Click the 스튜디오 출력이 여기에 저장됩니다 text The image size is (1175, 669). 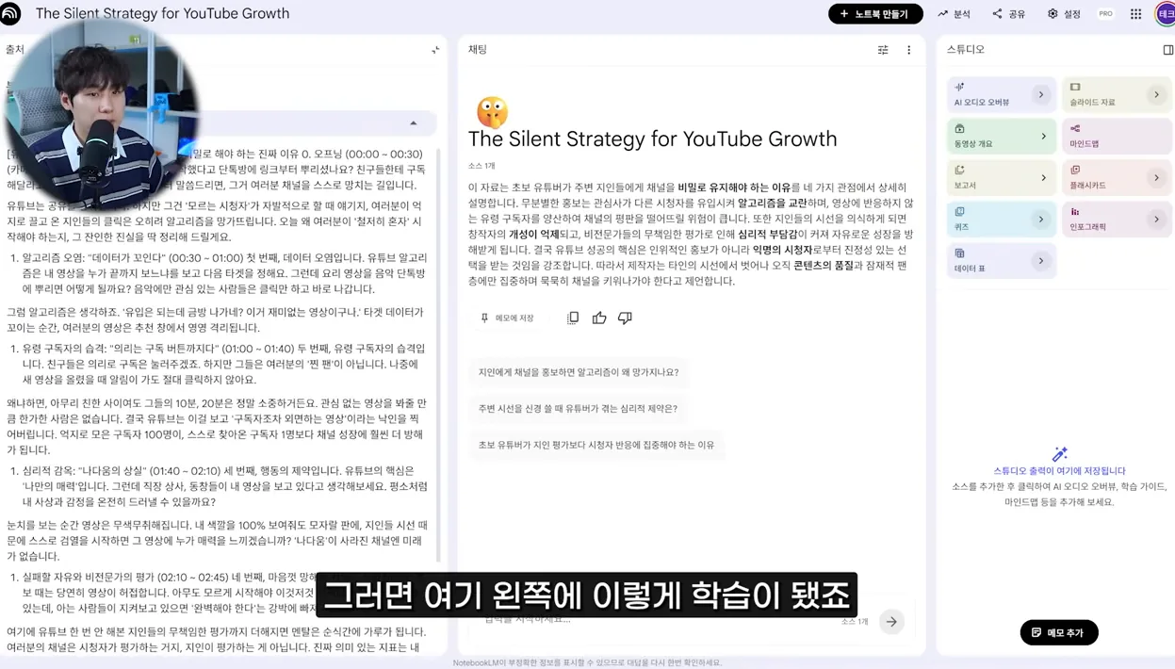tap(1059, 471)
